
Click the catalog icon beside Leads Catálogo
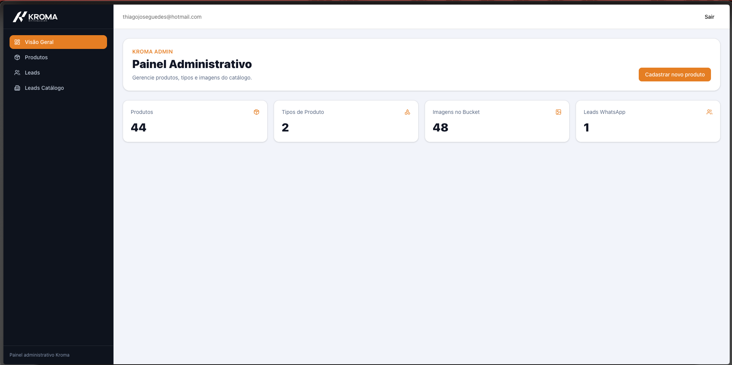click(x=17, y=88)
